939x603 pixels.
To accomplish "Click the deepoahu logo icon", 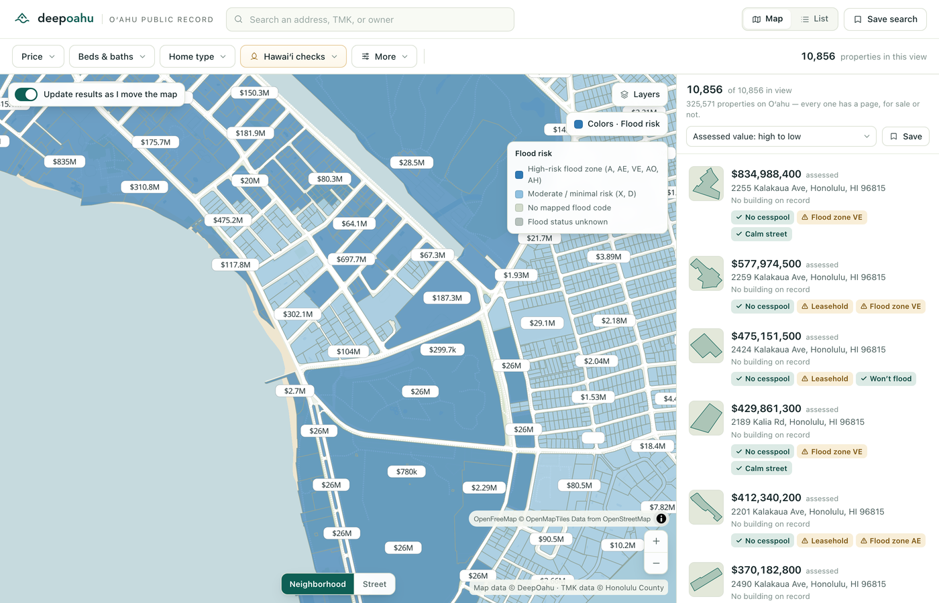I will tap(22, 19).
